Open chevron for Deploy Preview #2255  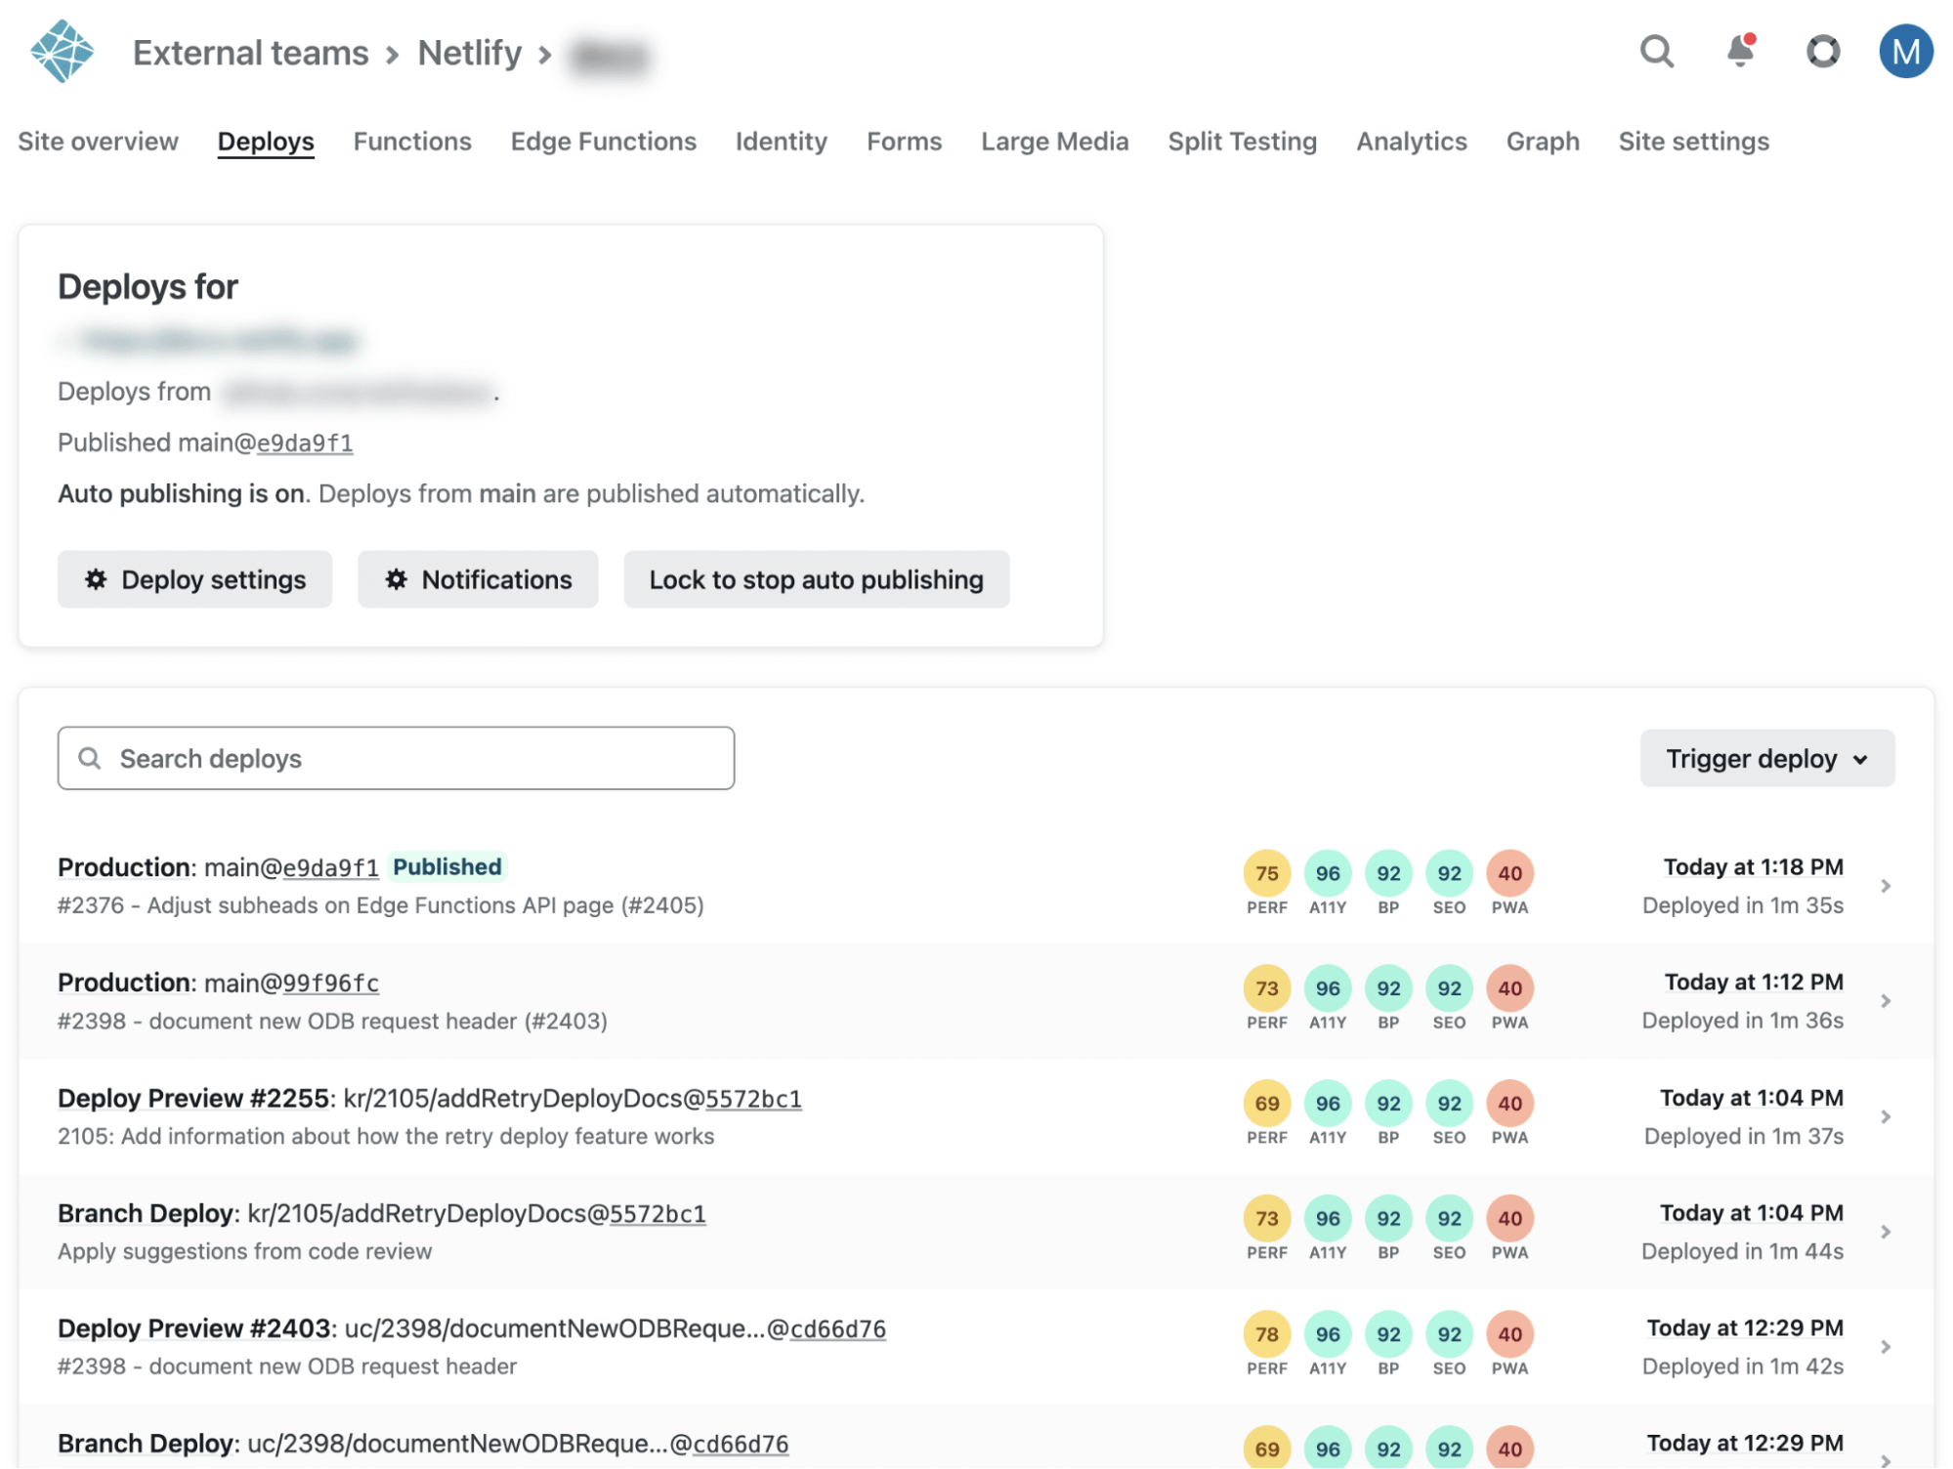pos(1886,1116)
